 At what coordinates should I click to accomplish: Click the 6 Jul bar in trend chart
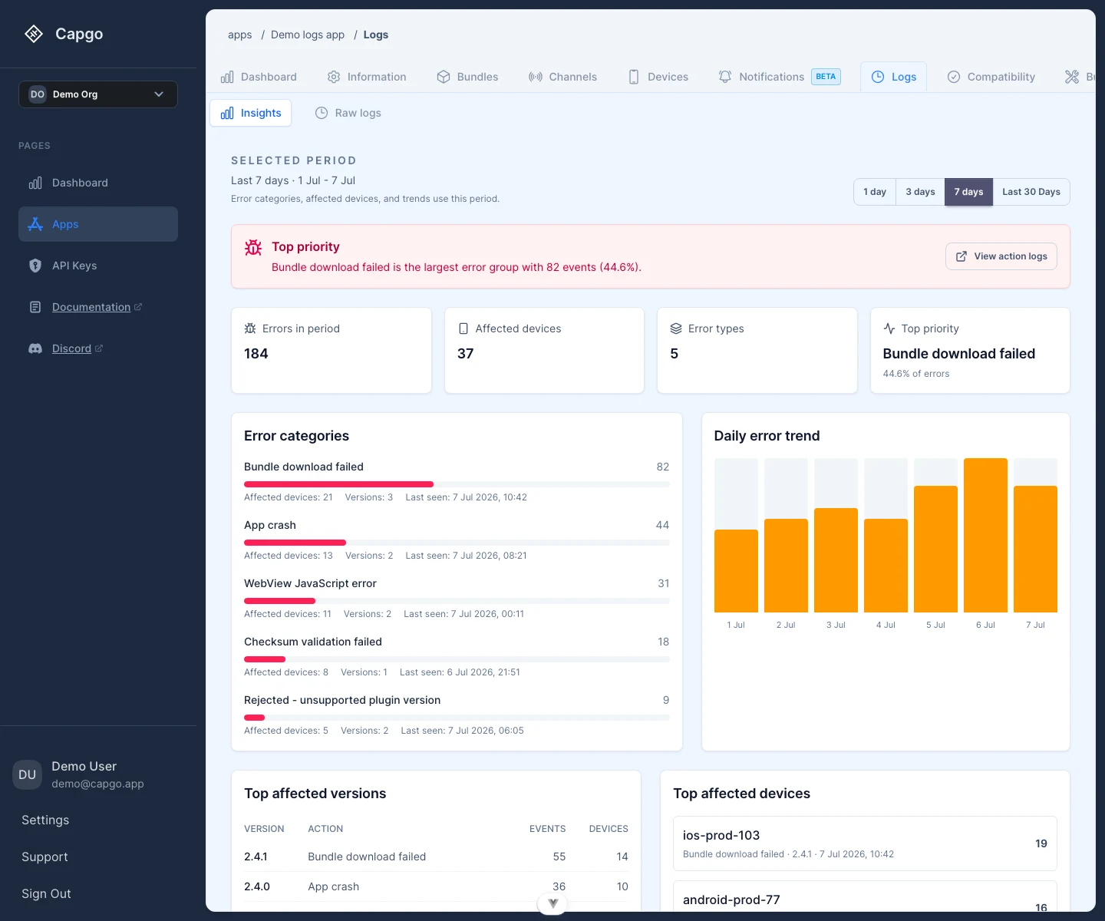(x=985, y=535)
